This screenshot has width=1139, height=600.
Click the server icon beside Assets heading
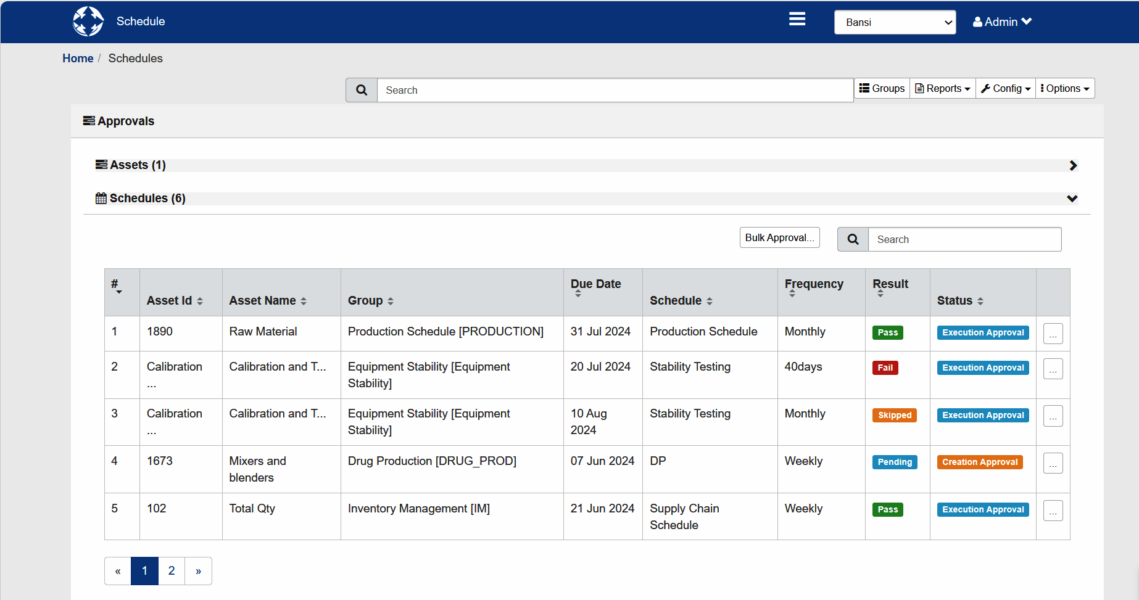point(101,165)
